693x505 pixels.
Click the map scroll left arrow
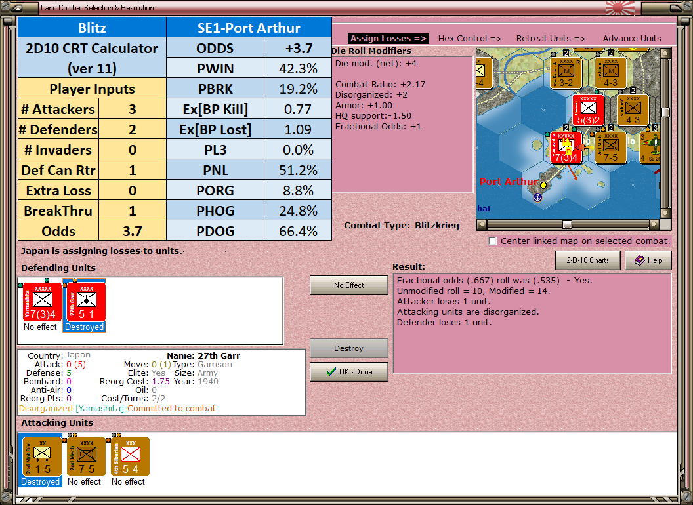(482, 224)
